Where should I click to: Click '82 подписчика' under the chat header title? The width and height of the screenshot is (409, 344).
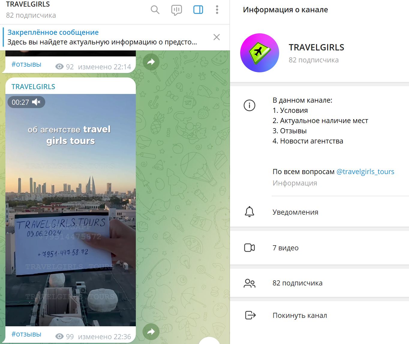(x=31, y=15)
